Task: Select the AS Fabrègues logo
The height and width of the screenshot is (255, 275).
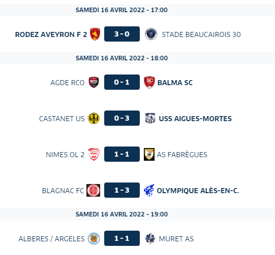Action: point(149,154)
